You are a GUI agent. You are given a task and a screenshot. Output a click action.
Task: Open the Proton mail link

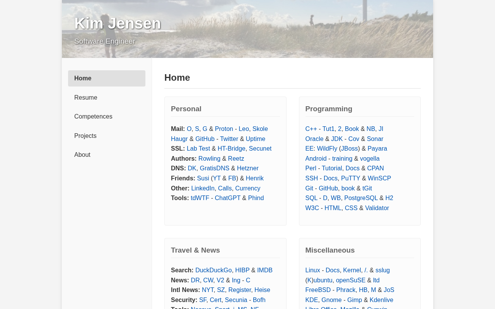224,129
